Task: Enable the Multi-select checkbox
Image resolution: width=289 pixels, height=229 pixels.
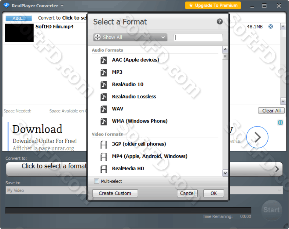Action: tap(97, 181)
